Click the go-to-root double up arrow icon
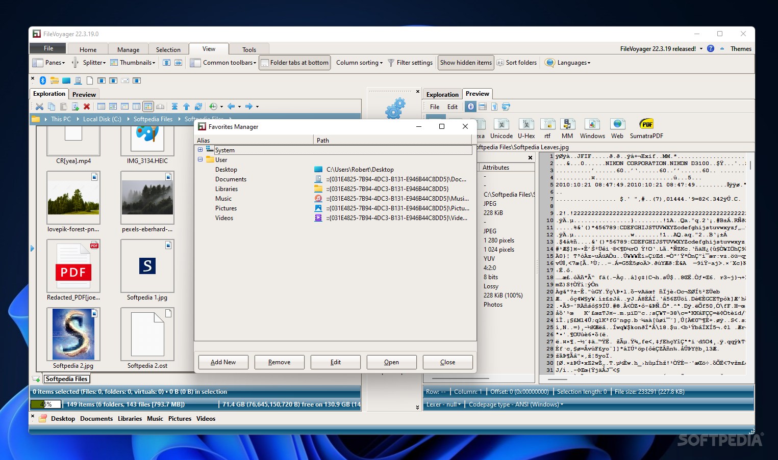Screen dimensions: 778x460 pos(174,106)
